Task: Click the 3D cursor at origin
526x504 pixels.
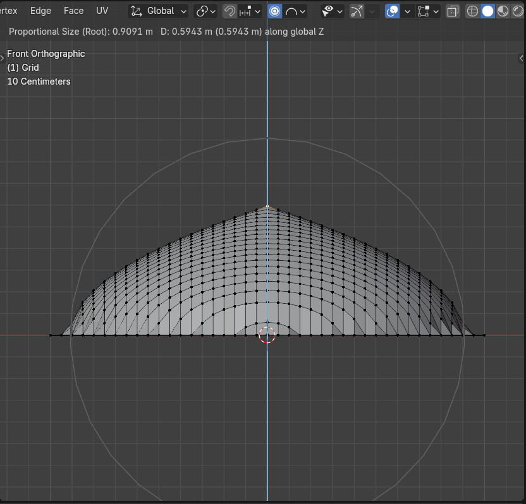Action: pyautogui.click(x=267, y=335)
